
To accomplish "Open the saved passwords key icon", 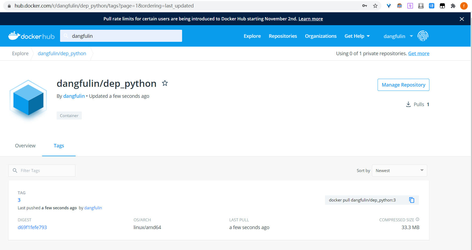I will tap(364, 6).
